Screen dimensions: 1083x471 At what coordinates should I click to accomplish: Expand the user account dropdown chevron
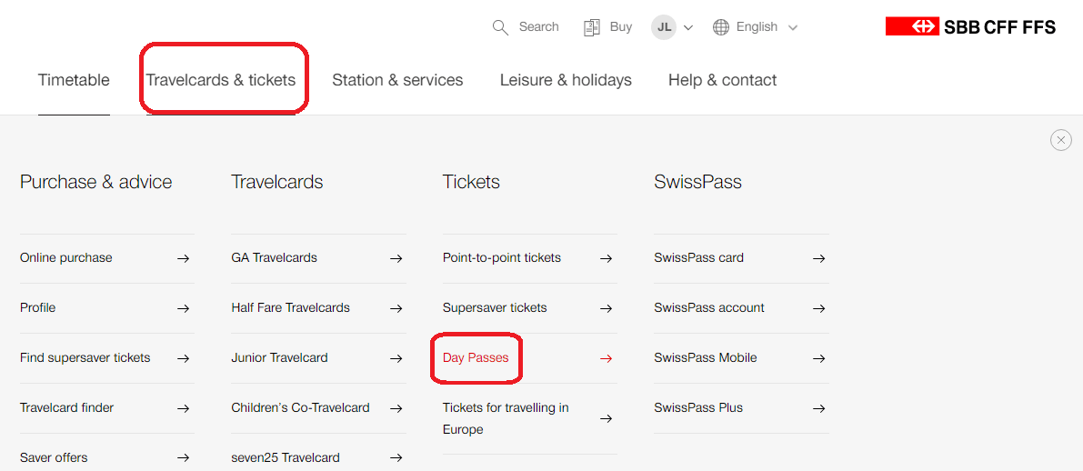[688, 28]
